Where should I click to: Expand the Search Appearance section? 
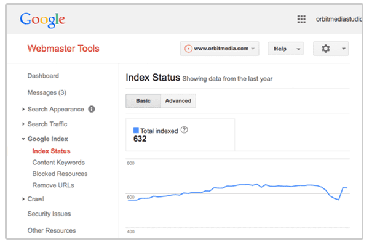pos(23,109)
